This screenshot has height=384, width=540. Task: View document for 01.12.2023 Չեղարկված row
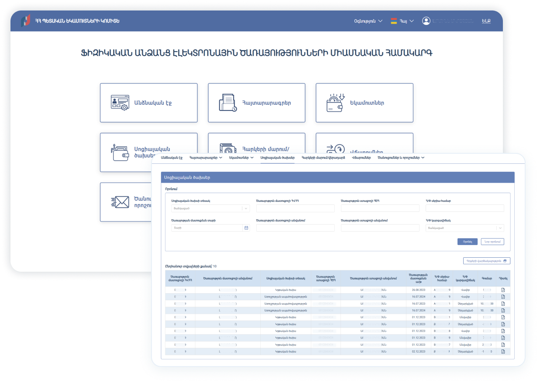503,324
